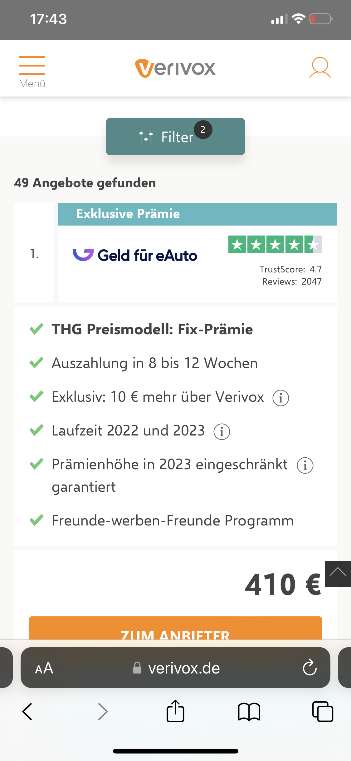351x761 pixels.
Task: Tap the 410 € premium amount
Action: (x=283, y=584)
